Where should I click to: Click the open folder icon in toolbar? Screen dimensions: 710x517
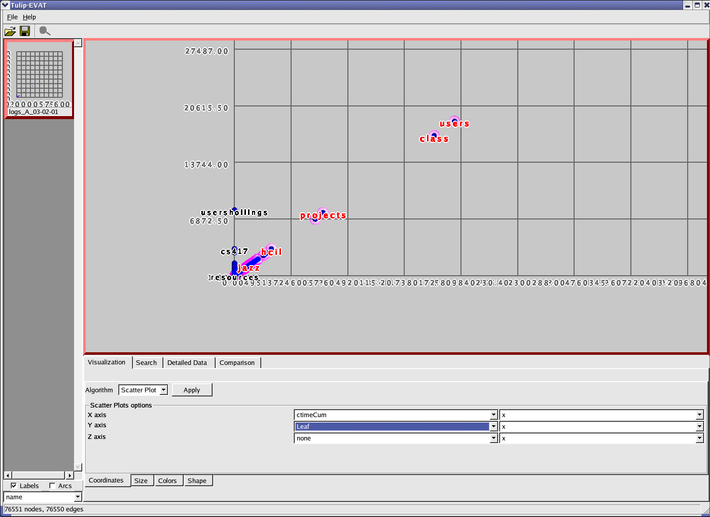point(10,31)
